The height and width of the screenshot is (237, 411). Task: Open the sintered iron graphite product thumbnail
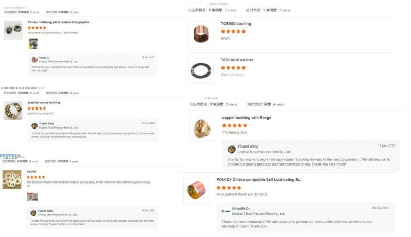point(13,30)
